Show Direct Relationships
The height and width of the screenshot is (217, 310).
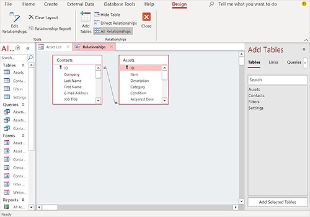click(115, 23)
